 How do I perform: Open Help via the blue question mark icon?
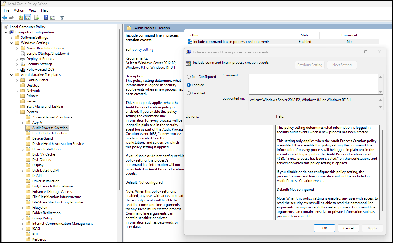click(x=46, y=18)
